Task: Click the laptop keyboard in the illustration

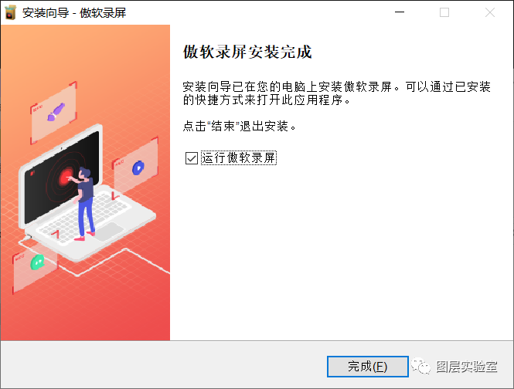Action: pos(82,215)
